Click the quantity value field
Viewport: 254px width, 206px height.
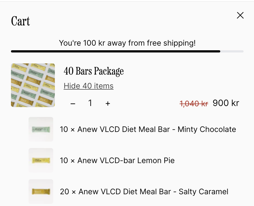(x=90, y=103)
